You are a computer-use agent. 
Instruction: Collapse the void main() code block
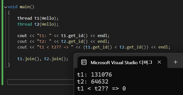[x=5, y=7]
